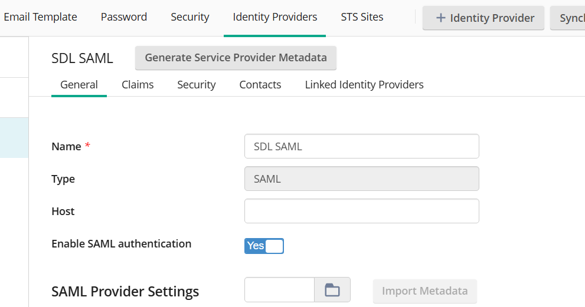
Task: Click the plus Identity Provider button
Action: click(483, 18)
